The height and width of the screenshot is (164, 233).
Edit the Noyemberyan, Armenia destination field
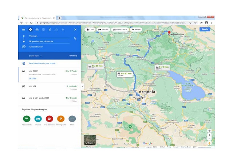[49, 41]
